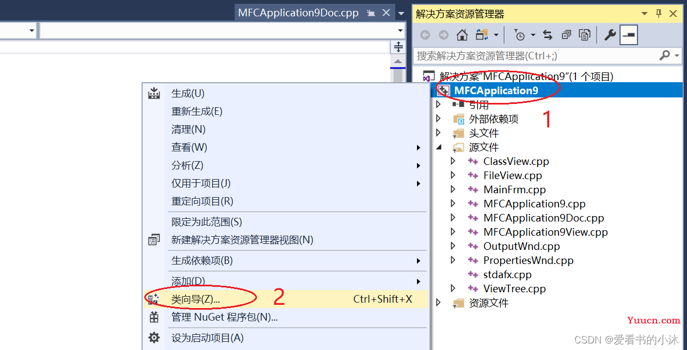Expand the MainFrm.cpp node
The width and height of the screenshot is (687, 350).
click(453, 189)
